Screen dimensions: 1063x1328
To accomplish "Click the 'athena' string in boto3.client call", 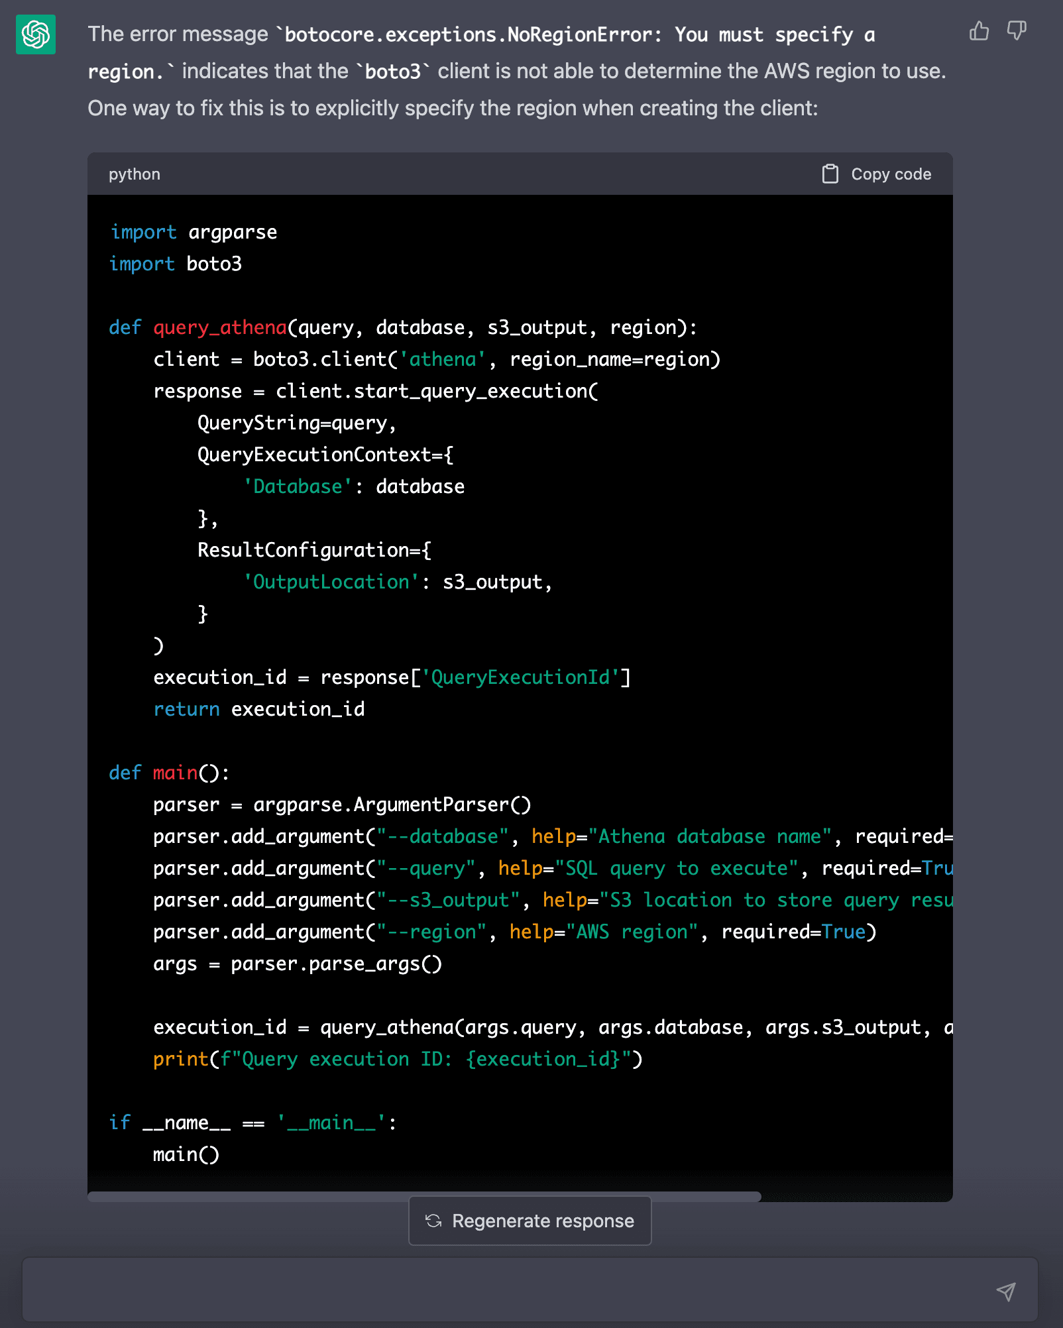I will 442,359.
